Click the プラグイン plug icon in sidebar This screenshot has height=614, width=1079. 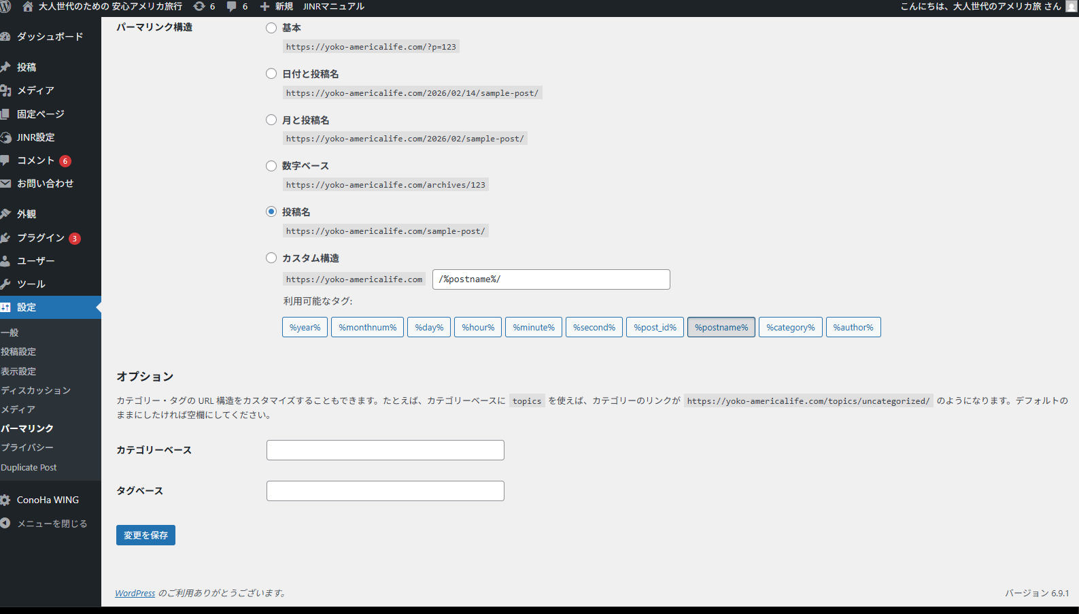tap(5, 238)
